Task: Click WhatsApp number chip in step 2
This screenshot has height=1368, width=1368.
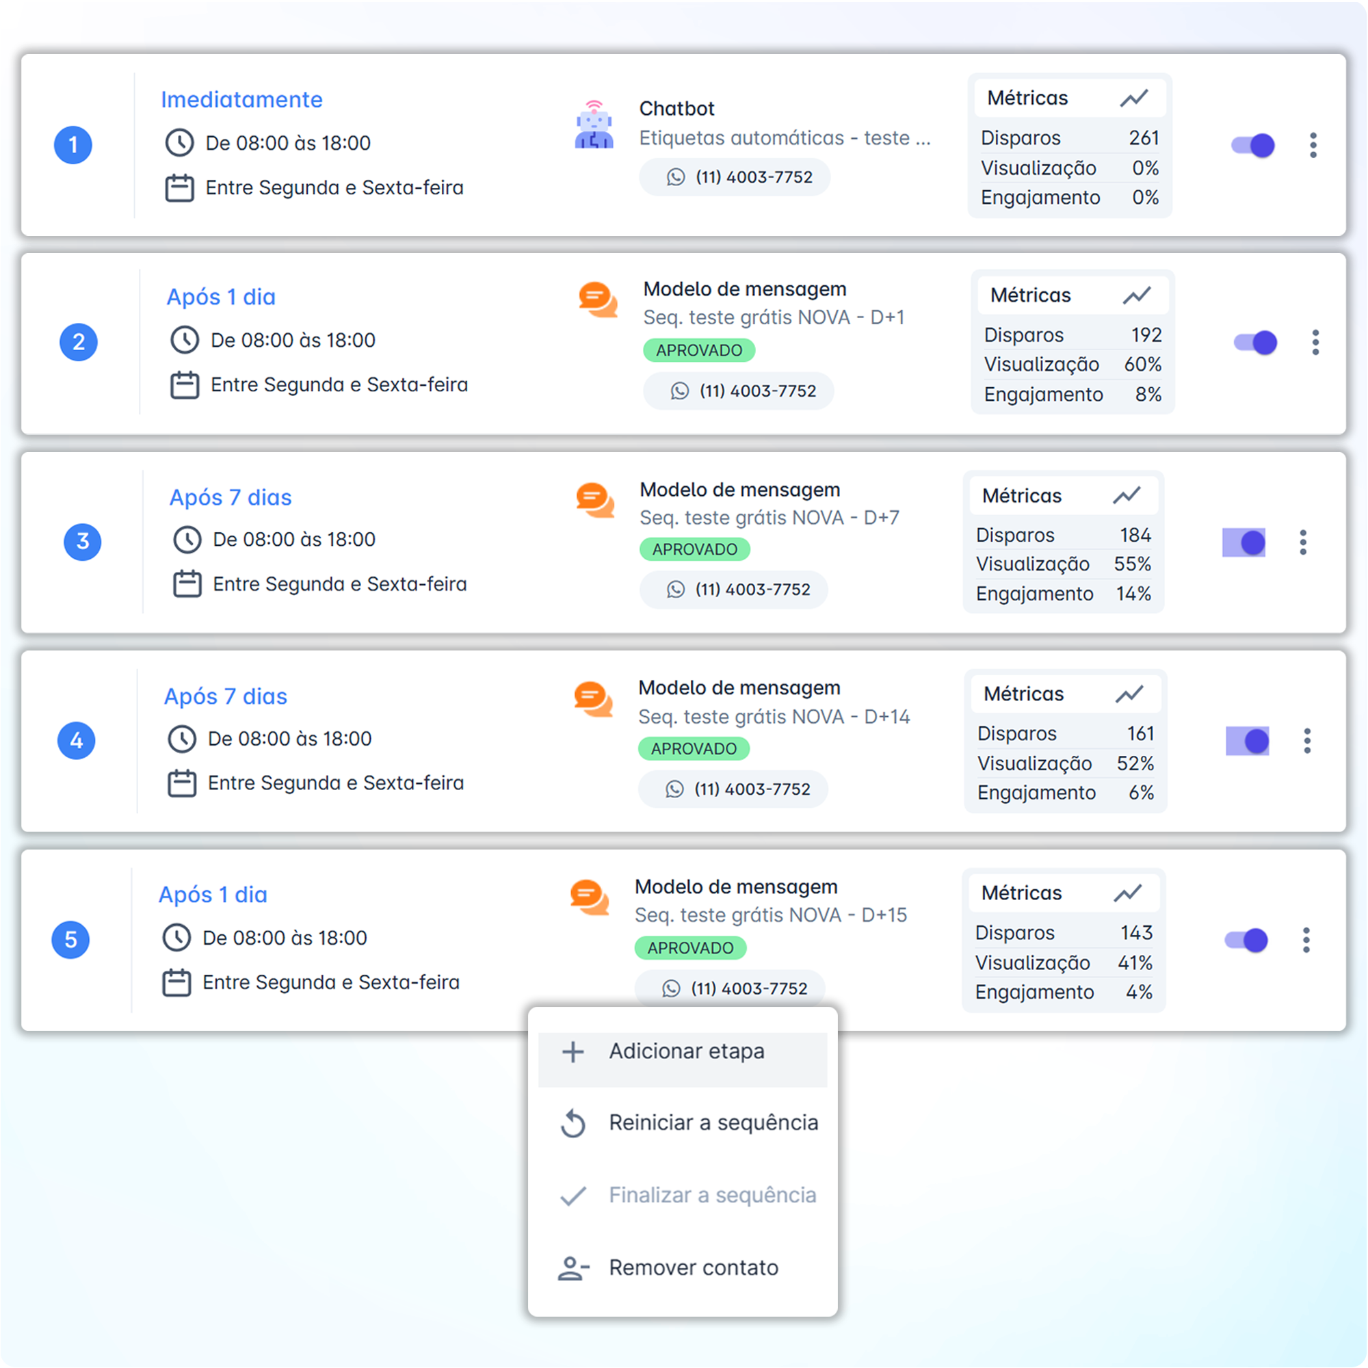Action: [x=739, y=391]
